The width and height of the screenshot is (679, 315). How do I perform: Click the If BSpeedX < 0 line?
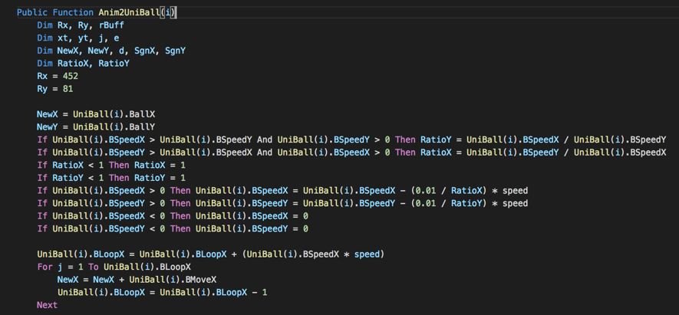[173, 216]
